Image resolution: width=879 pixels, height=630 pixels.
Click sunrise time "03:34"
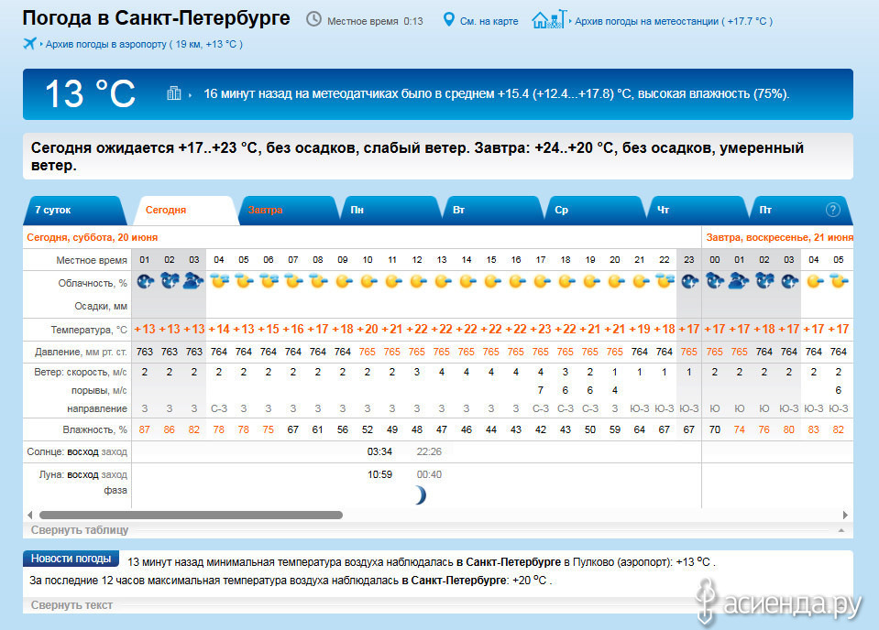[x=379, y=451]
